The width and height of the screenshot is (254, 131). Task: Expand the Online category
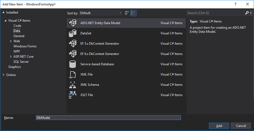(x=4, y=75)
